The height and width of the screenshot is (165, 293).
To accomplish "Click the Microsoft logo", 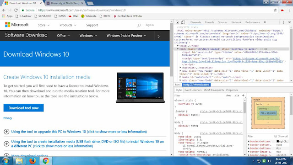I will 17,25.
